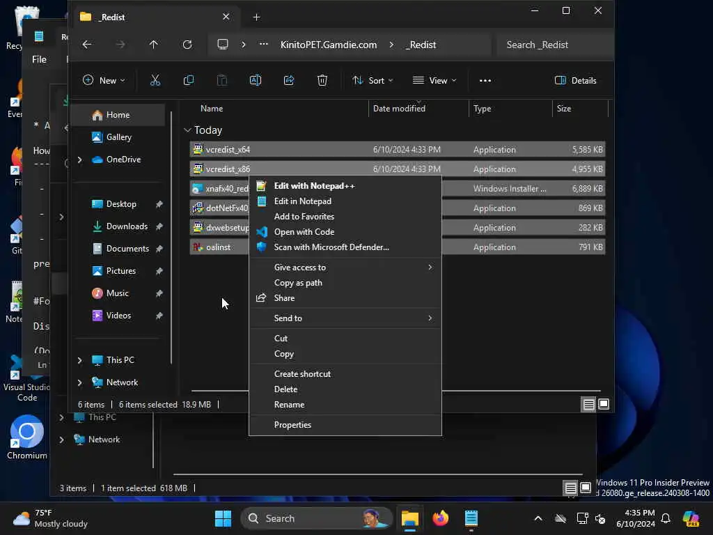The height and width of the screenshot is (535, 713).
Task: Click the Search _Redist input field
Action: (x=554, y=45)
